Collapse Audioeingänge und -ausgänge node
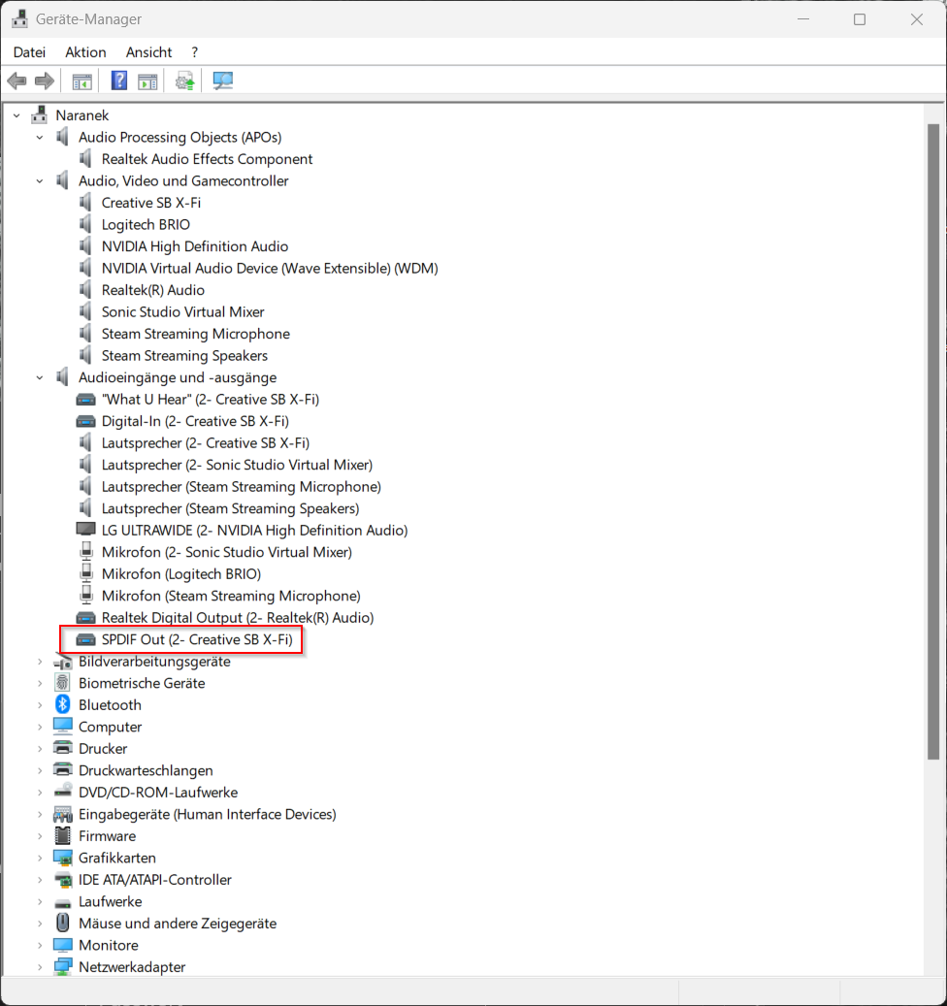Screen dimensions: 947x1006 [x=40, y=377]
